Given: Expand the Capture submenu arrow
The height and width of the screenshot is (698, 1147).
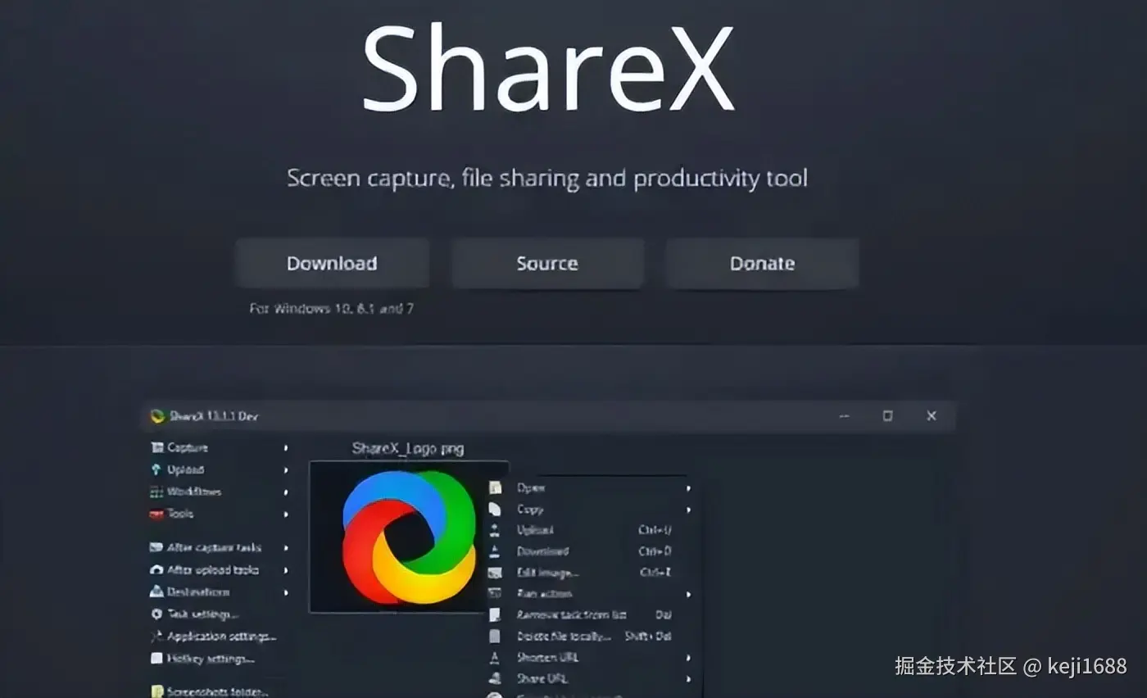Looking at the screenshot, I should click(286, 447).
